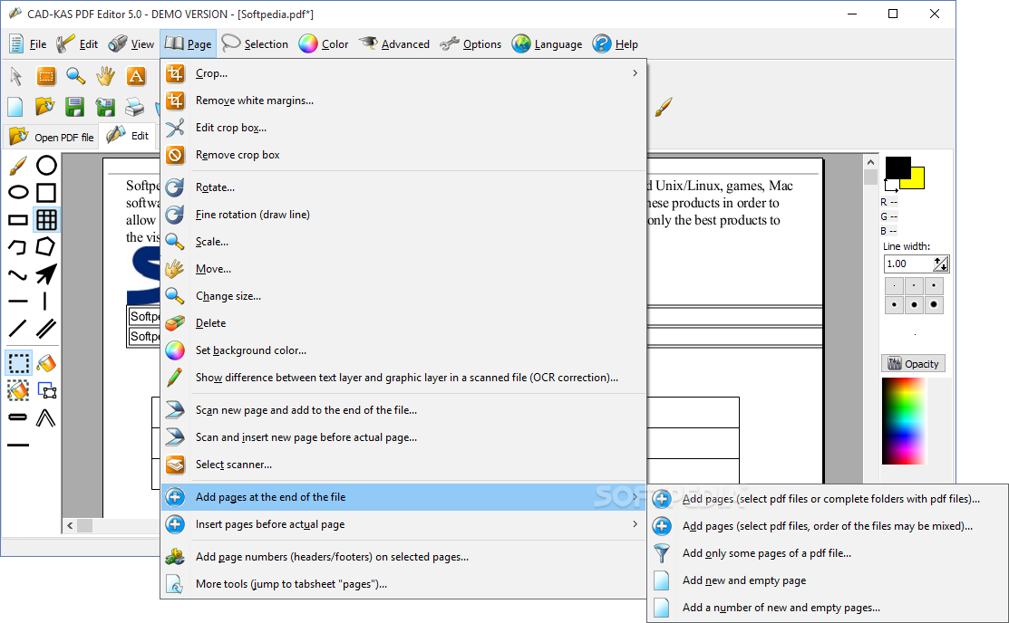Select the arrow drawing tool
1009x623 pixels.
[x=45, y=273]
